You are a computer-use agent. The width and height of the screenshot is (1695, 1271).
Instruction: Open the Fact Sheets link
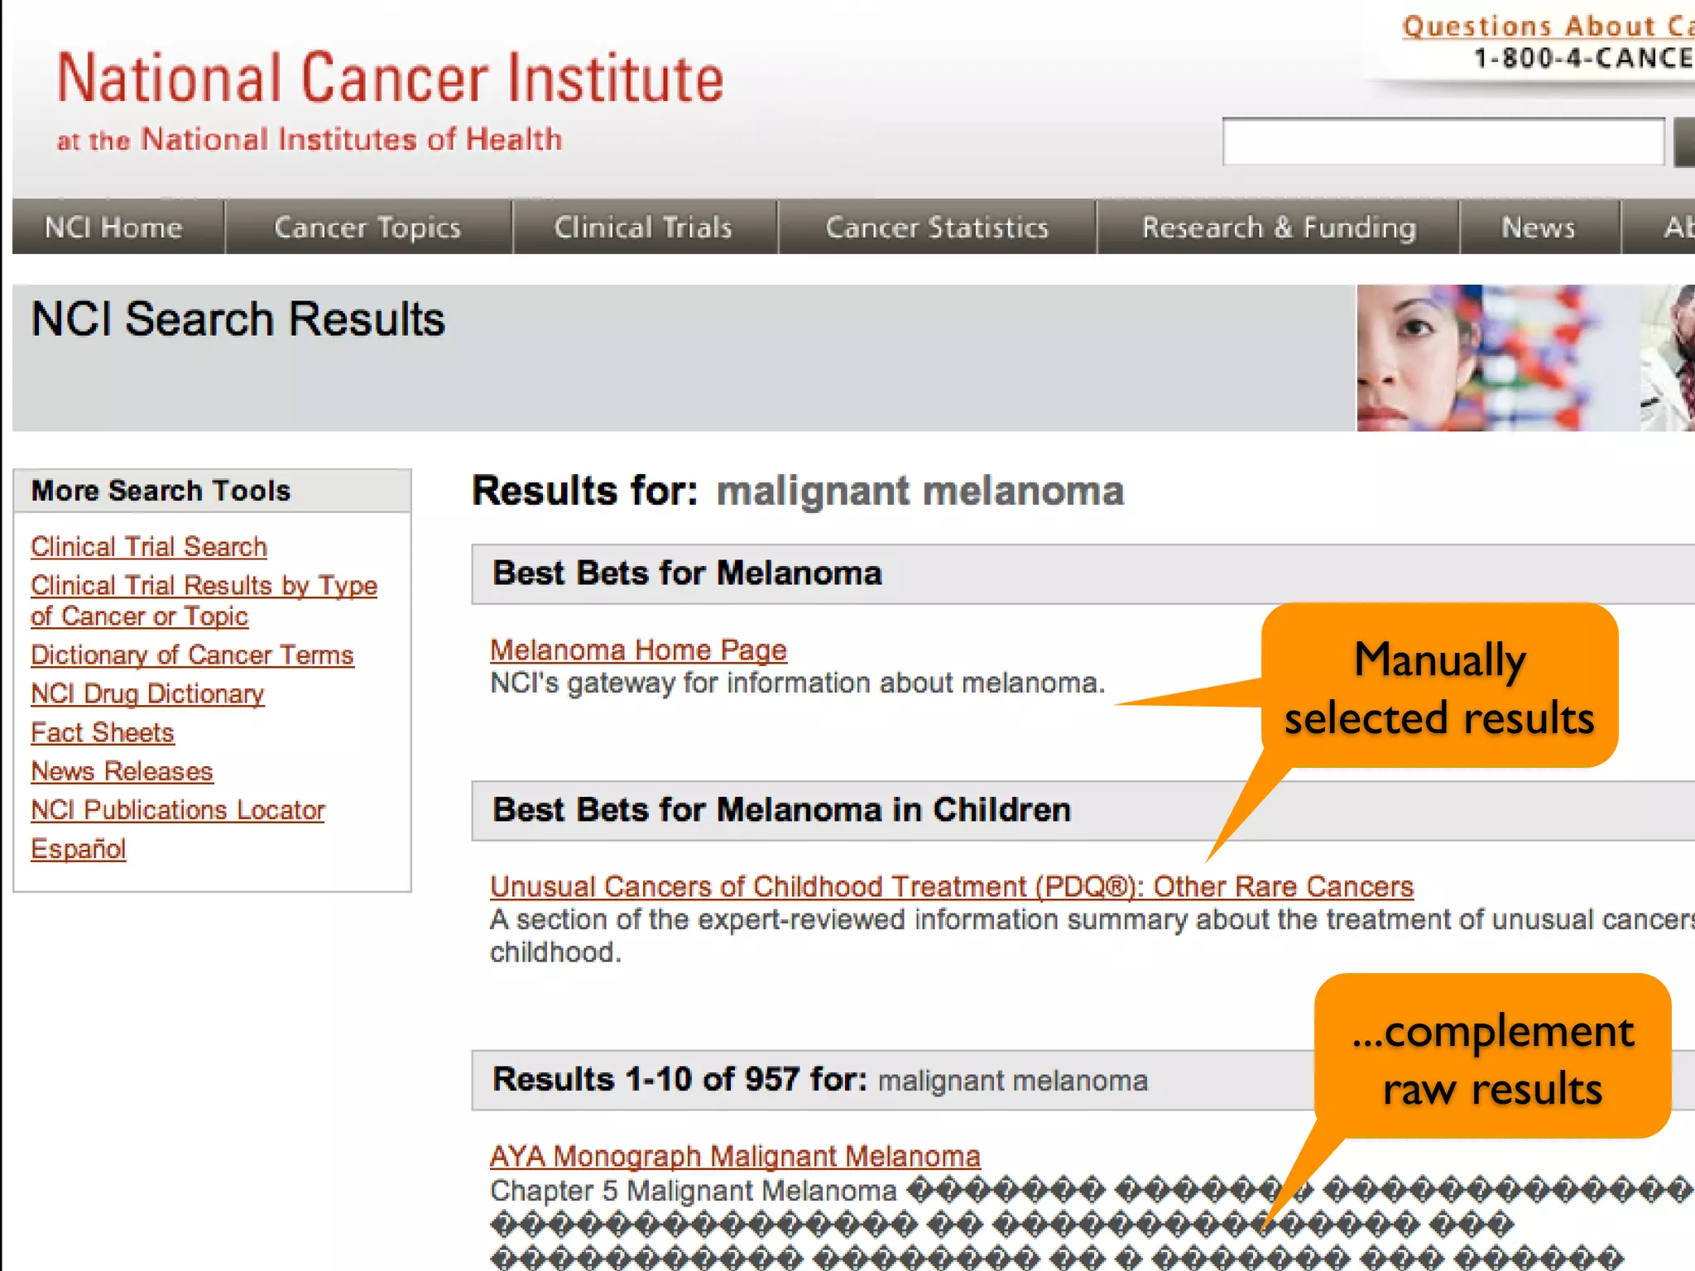(103, 732)
